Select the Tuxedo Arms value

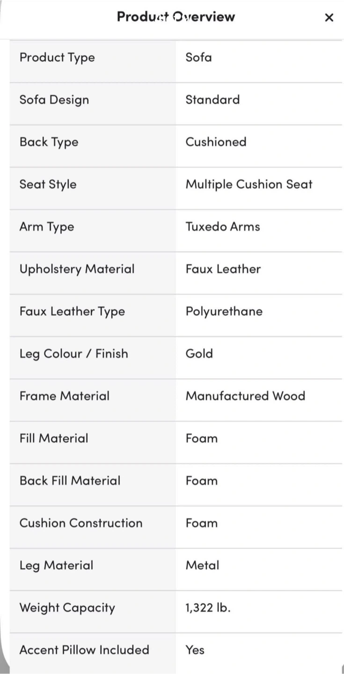pos(223,227)
